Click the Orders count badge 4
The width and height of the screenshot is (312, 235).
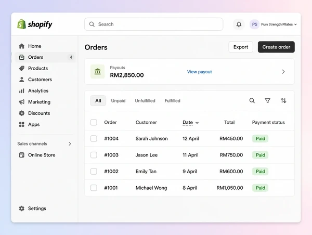(x=71, y=57)
